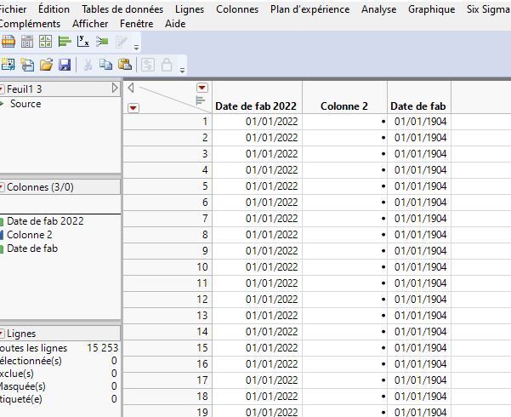Viewport: 511px width, 417px height.
Task: Click the Feuil1 3 table panel title
Action: (25, 89)
